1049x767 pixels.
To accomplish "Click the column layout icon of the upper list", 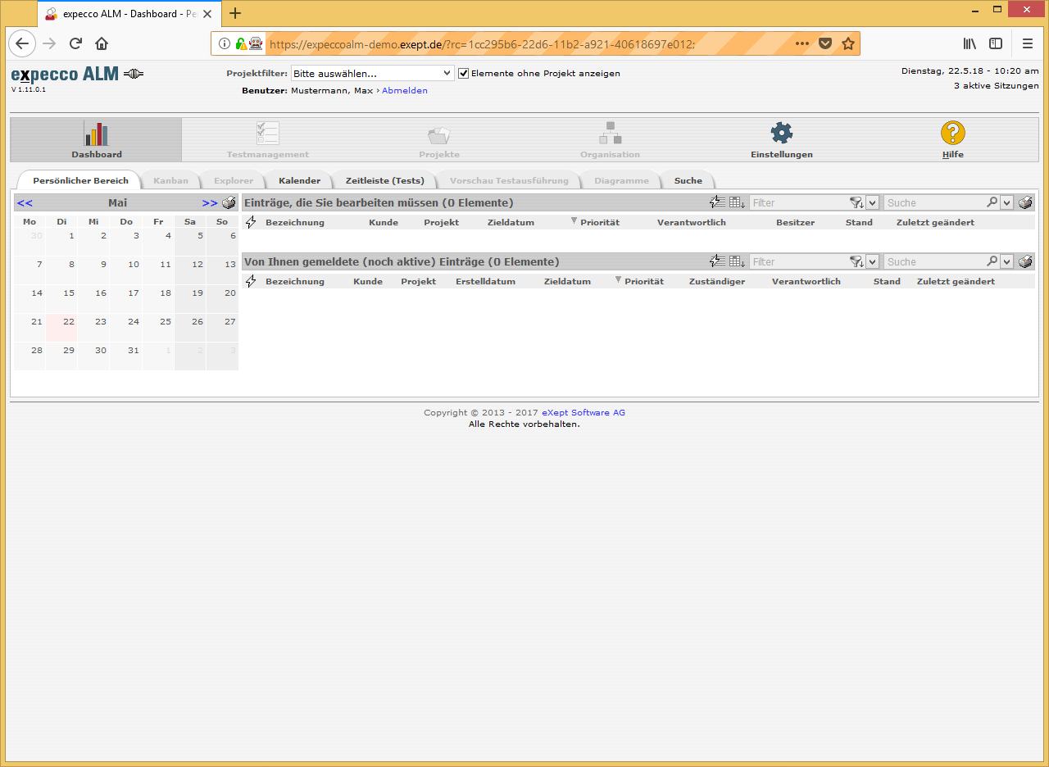I will click(738, 203).
